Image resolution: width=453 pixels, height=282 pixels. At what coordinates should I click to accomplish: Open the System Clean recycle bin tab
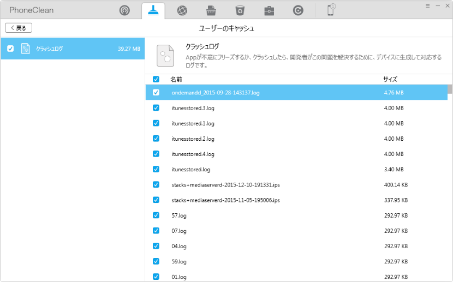point(240,11)
